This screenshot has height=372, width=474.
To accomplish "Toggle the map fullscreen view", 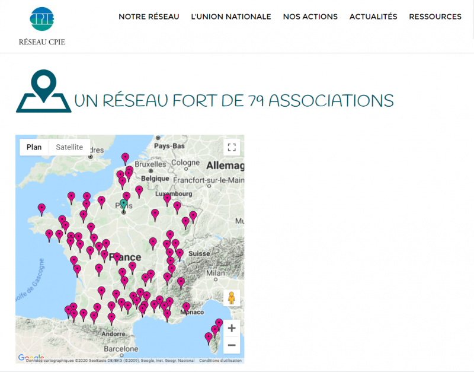I will [x=232, y=147].
